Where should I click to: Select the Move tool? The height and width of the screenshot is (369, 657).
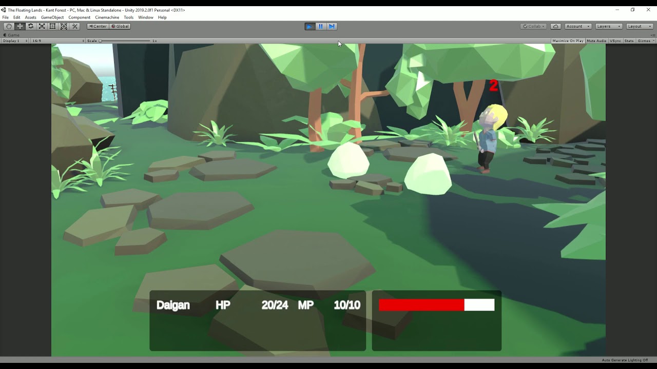pyautogui.click(x=20, y=26)
